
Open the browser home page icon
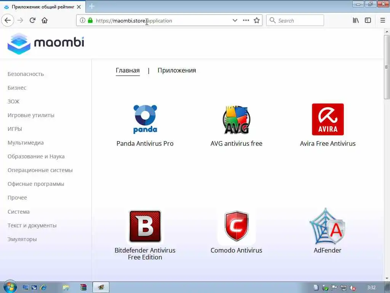[45, 21]
